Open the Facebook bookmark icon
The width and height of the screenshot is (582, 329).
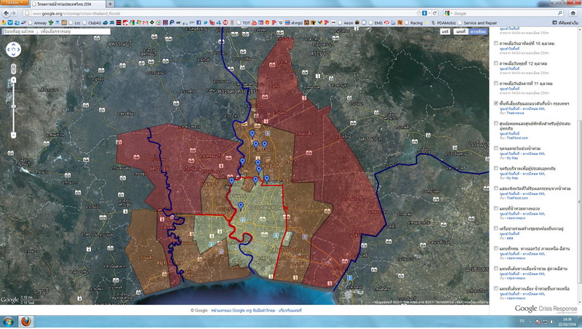point(199,23)
